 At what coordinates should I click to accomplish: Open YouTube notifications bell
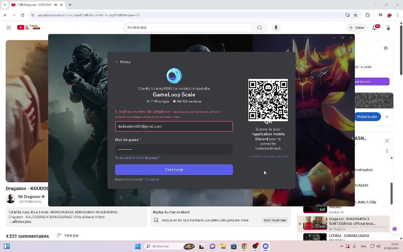coord(375,28)
